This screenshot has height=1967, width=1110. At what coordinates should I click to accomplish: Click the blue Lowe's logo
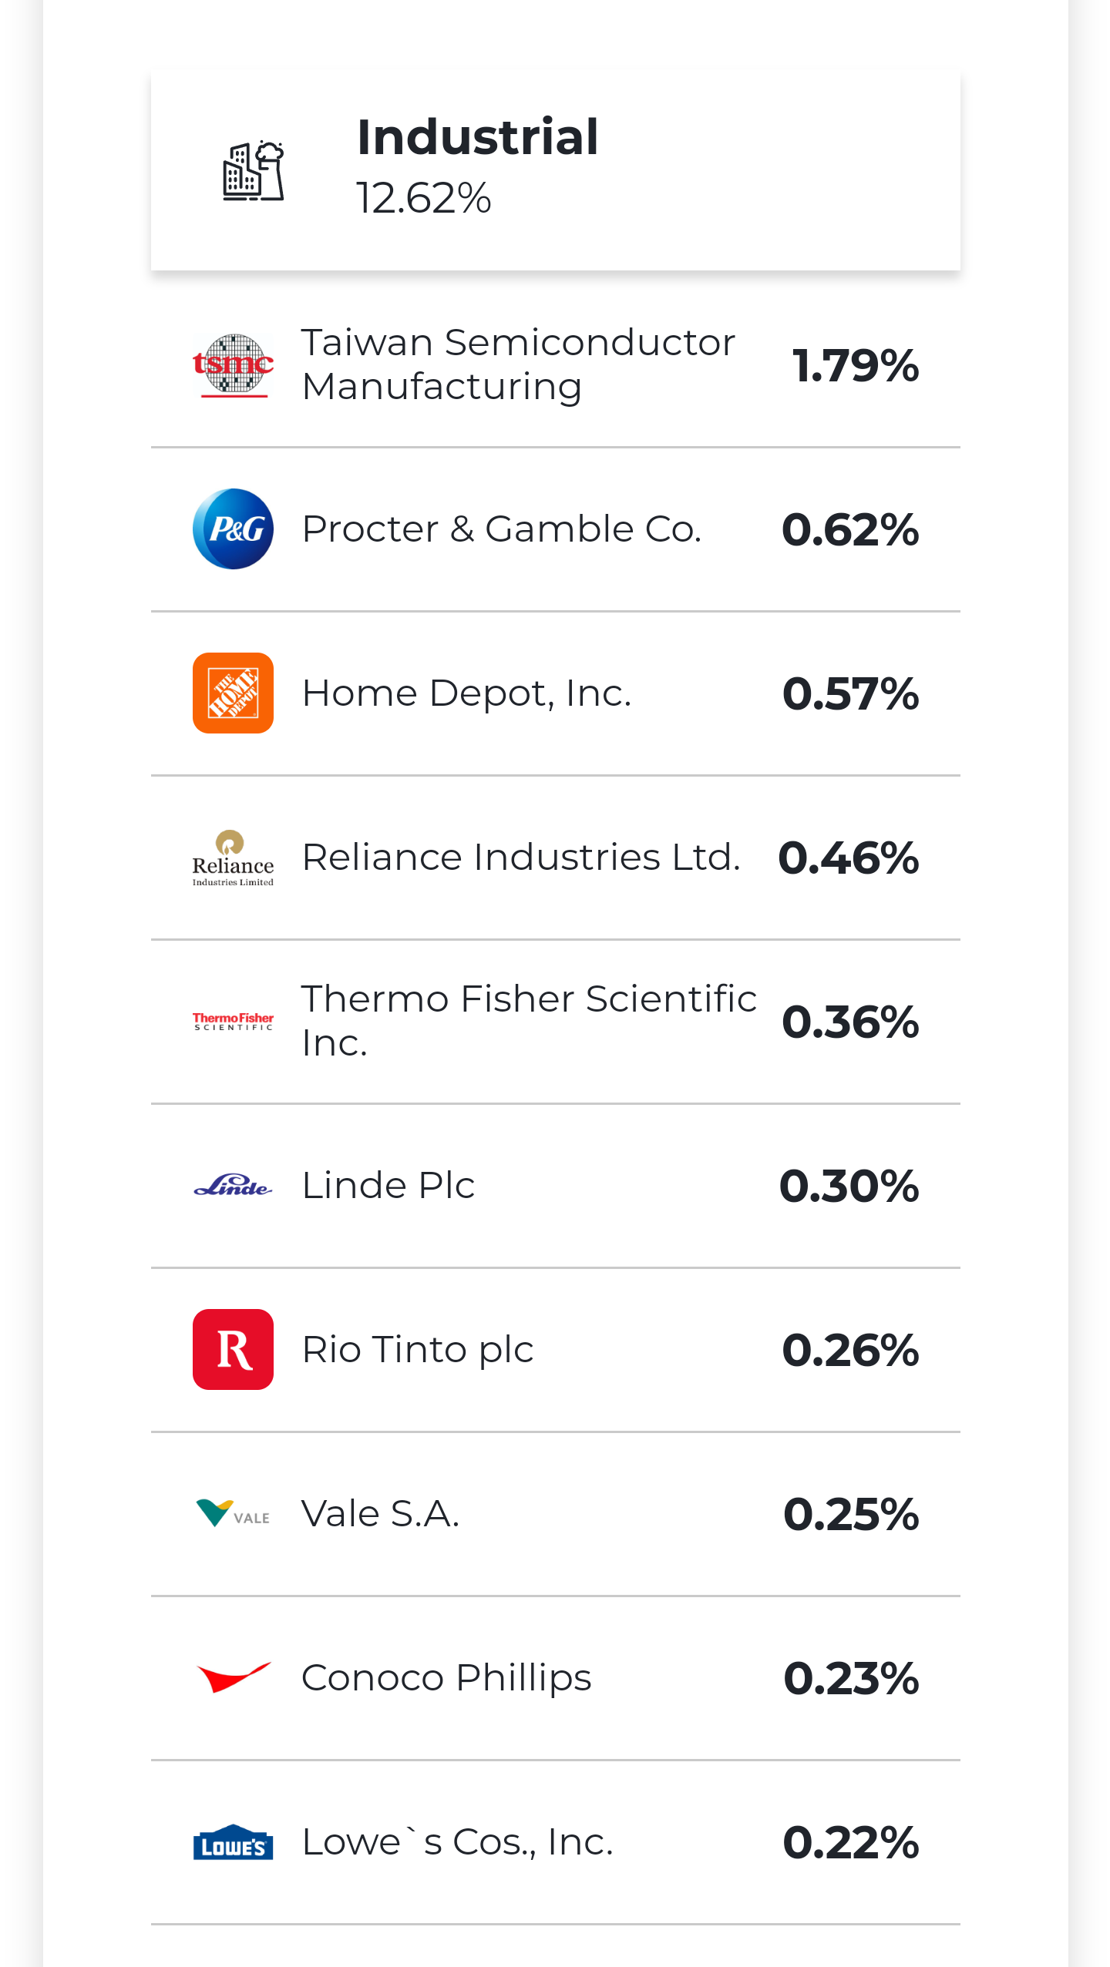233,1842
